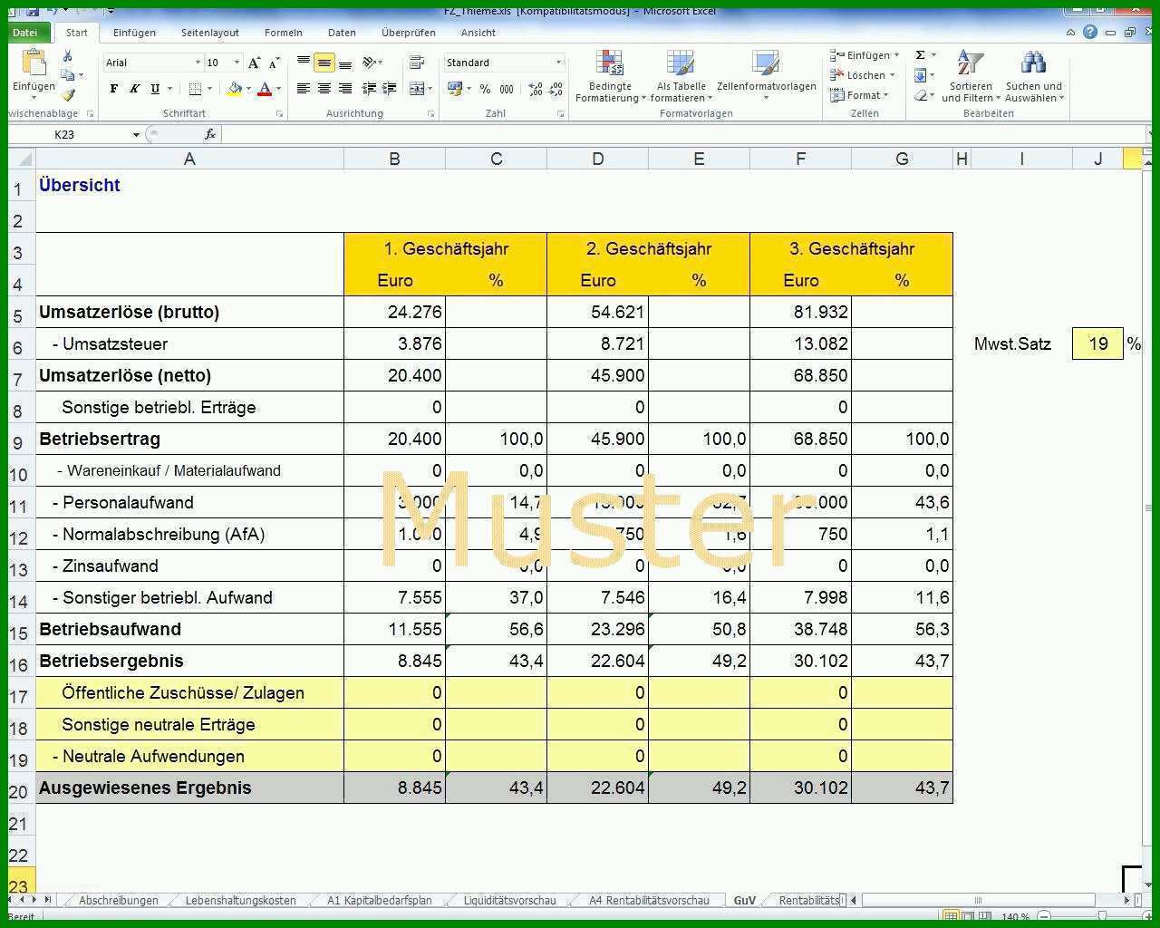Screen dimensions: 1160x928
Task: Open Zellenformatvorlagen gallery
Action: coord(766,76)
